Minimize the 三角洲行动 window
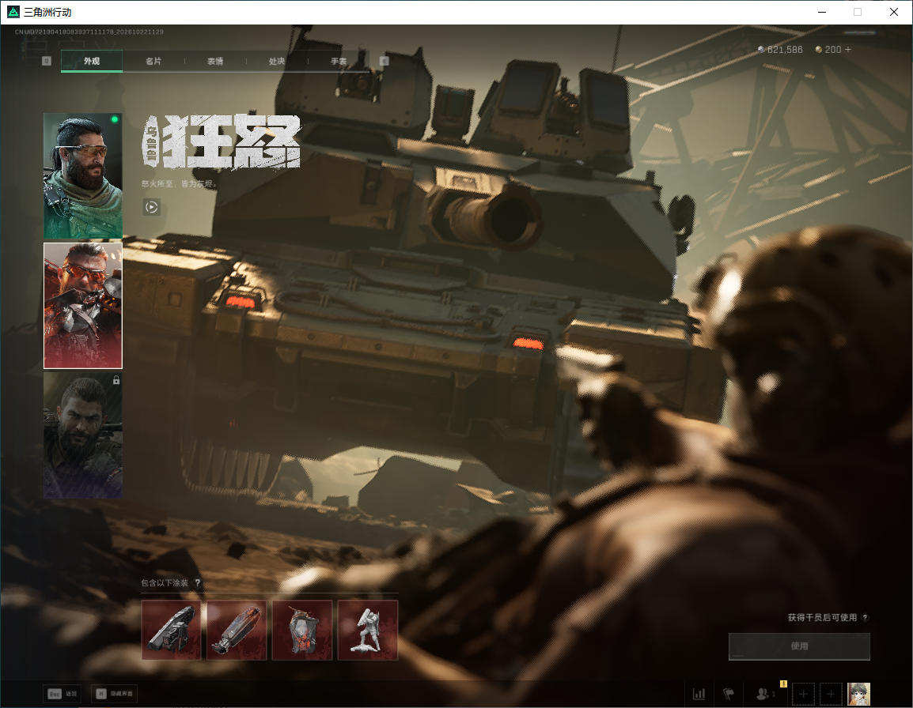The height and width of the screenshot is (708, 913). (821, 12)
